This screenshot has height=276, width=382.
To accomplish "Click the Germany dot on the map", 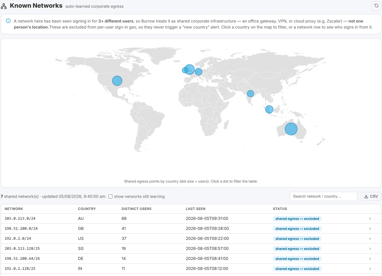I will pyautogui.click(x=198, y=72).
